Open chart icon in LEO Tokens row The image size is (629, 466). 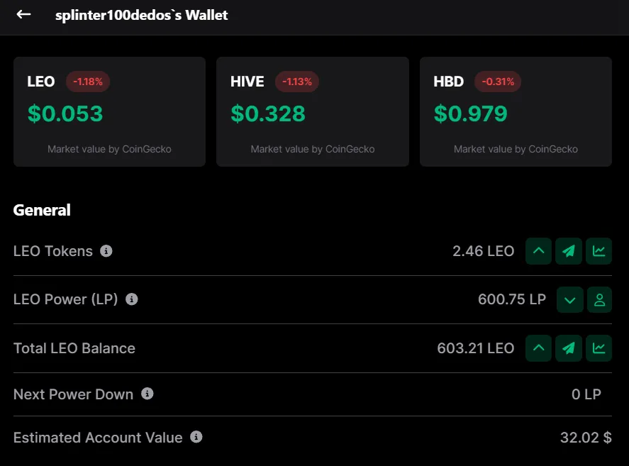599,251
